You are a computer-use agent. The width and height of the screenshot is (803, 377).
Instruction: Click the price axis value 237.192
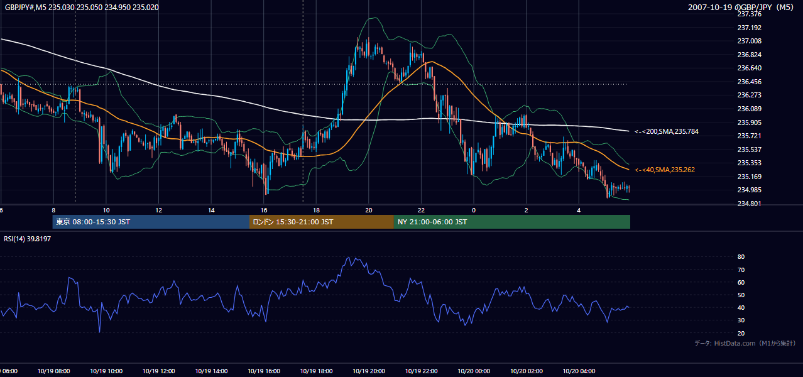coord(749,28)
